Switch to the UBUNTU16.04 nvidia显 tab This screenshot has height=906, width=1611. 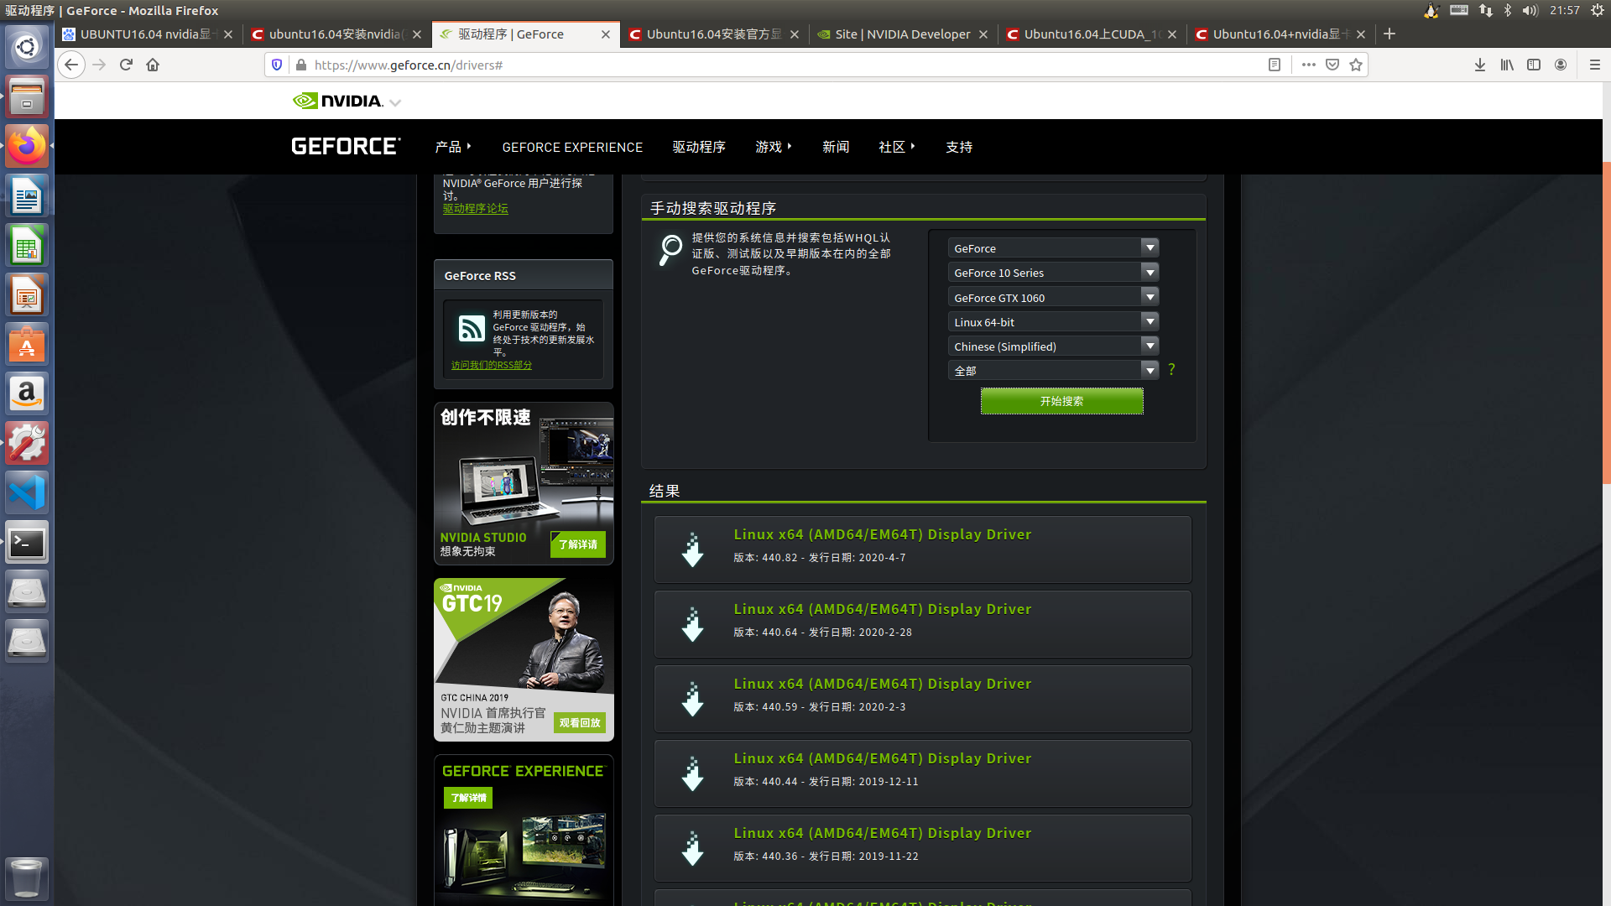point(149,34)
